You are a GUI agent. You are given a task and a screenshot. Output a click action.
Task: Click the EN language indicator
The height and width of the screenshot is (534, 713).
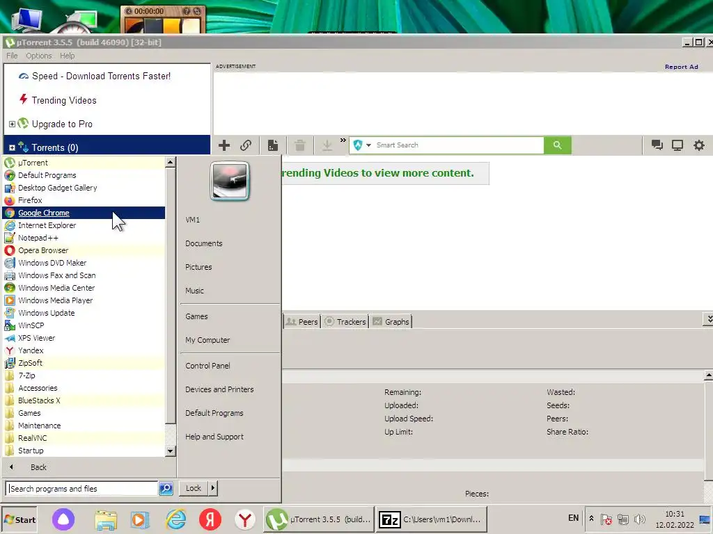coord(574,518)
